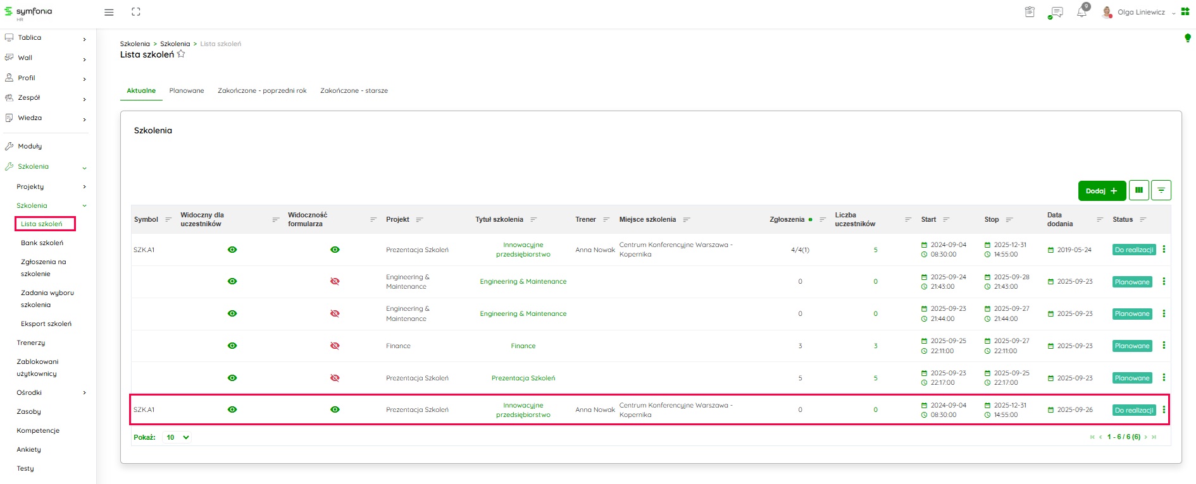Viewport: 1196px width, 484px height.
Task: Open the Finance training title link
Action: point(523,346)
